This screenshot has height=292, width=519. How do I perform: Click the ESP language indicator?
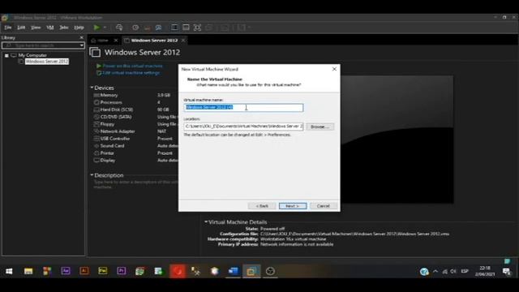coord(465,272)
